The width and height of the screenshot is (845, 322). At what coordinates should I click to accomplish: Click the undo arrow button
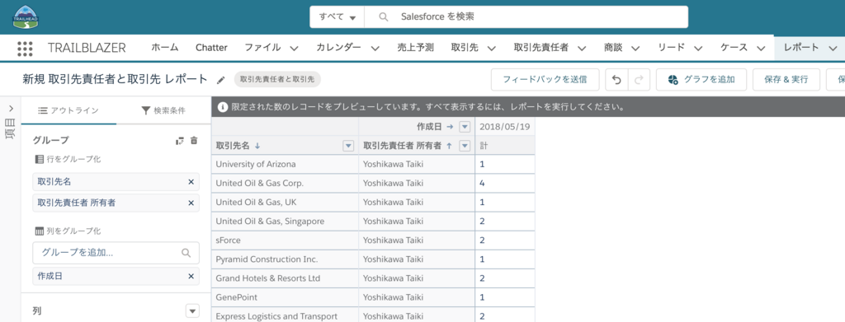(617, 80)
